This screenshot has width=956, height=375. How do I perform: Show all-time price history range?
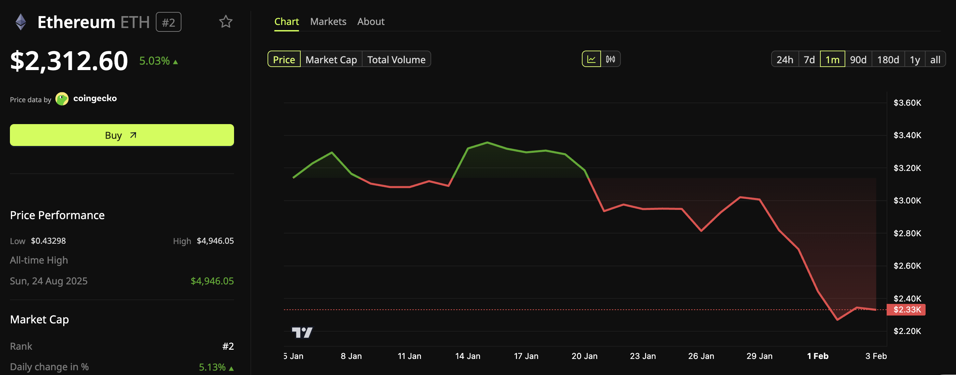[x=935, y=59]
